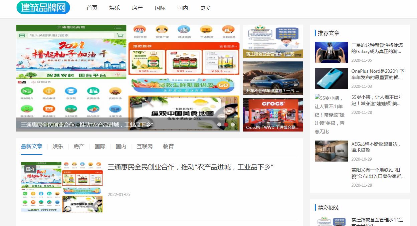Switch to the 娱乐 article tab
The width and height of the screenshot is (417, 226).
(58, 146)
